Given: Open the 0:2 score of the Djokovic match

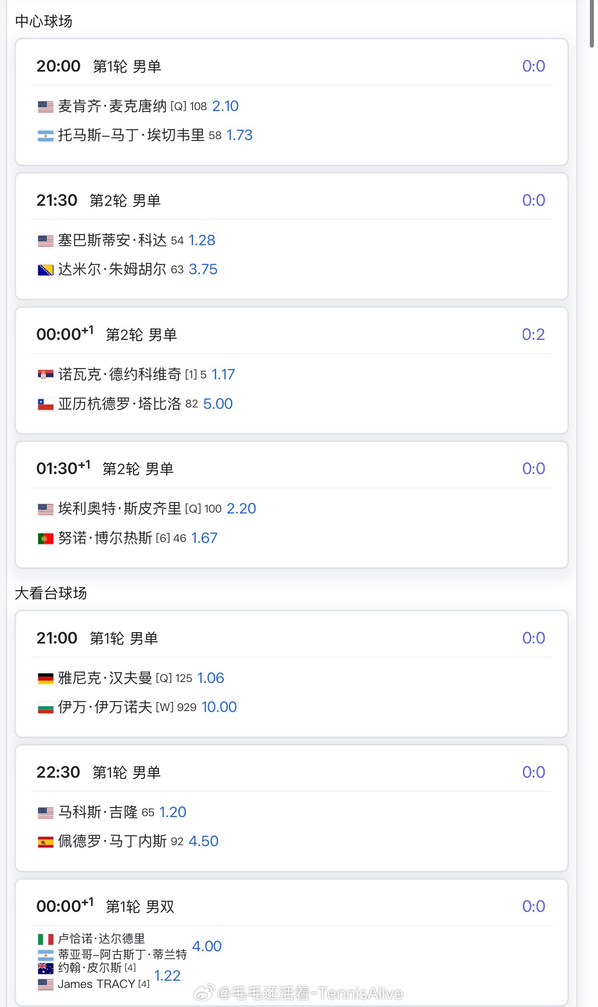Looking at the screenshot, I should 533,334.
